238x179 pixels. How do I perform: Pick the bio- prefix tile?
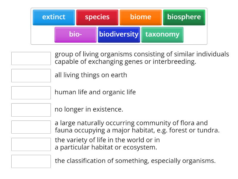coord(75,35)
